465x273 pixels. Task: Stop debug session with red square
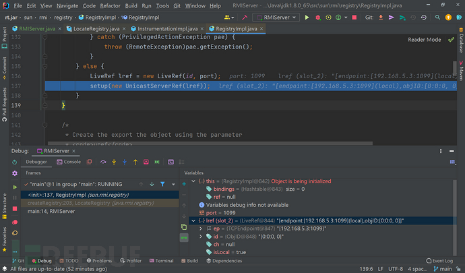[15, 209]
